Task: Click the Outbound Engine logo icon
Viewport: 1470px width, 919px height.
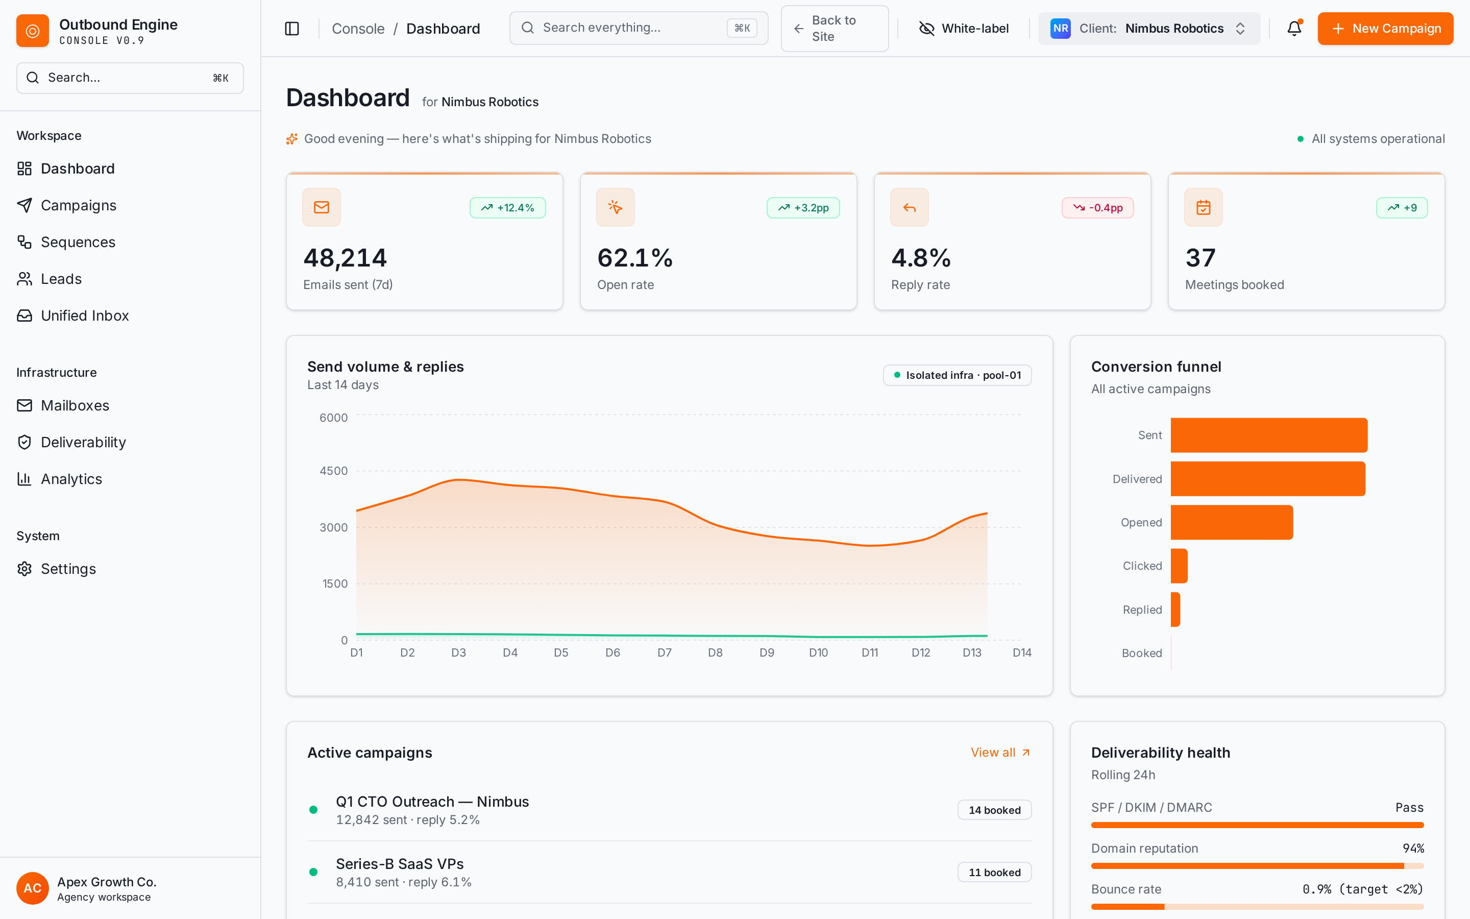Action: pyautogui.click(x=32, y=31)
